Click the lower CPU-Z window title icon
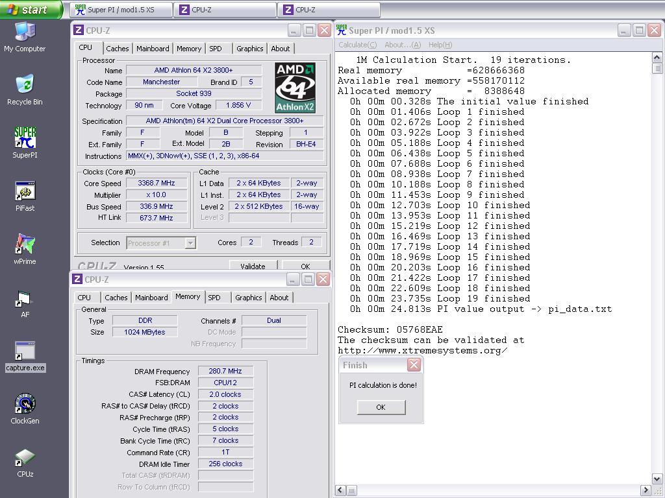 [77, 279]
